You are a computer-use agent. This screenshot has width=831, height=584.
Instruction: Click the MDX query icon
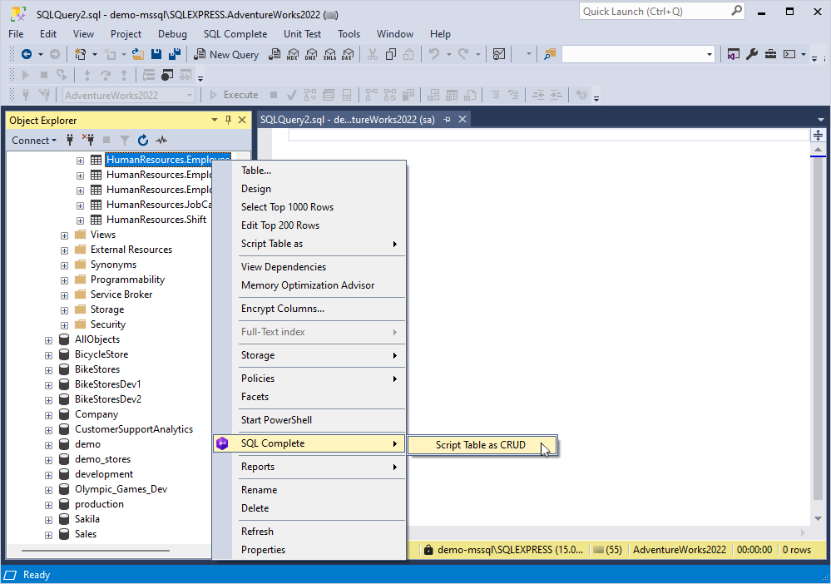(293, 54)
